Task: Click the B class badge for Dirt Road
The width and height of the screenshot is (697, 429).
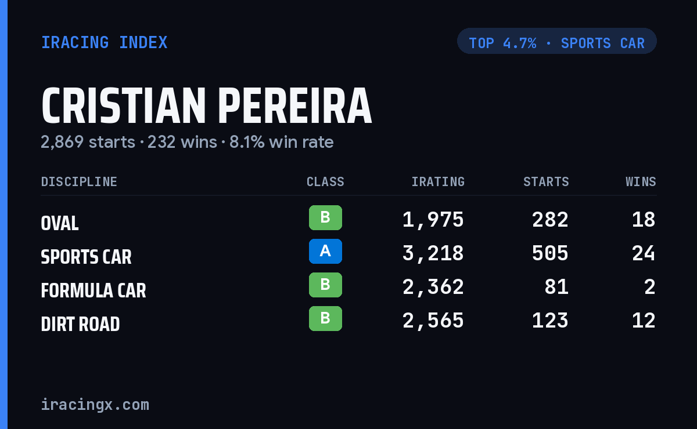Action: pyautogui.click(x=325, y=318)
